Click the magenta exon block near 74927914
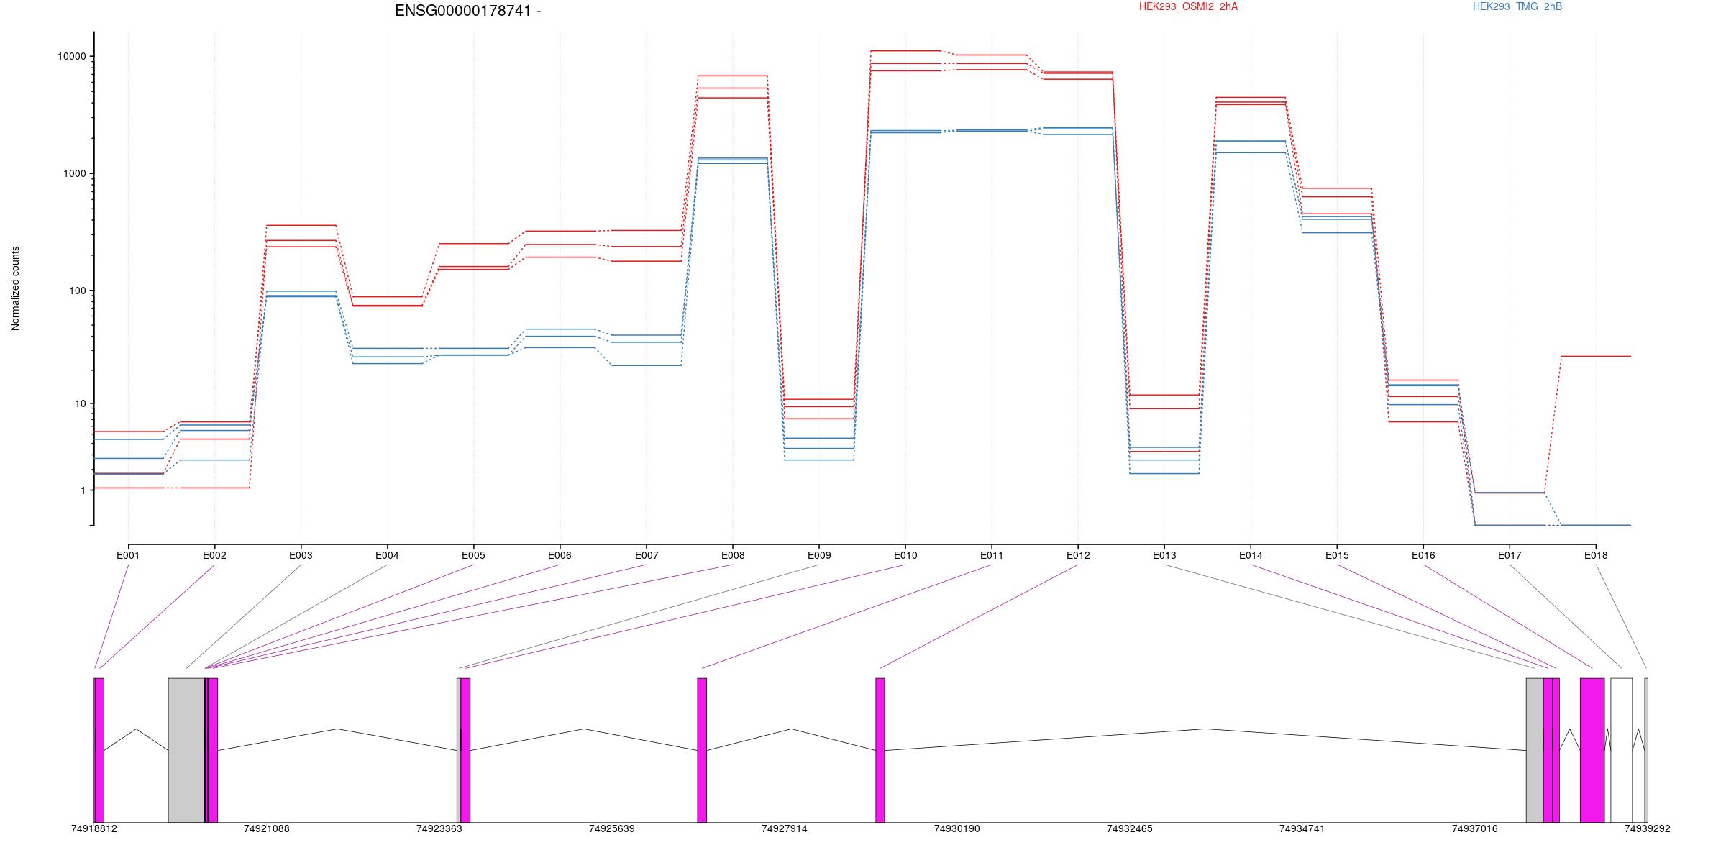 pyautogui.click(x=880, y=750)
